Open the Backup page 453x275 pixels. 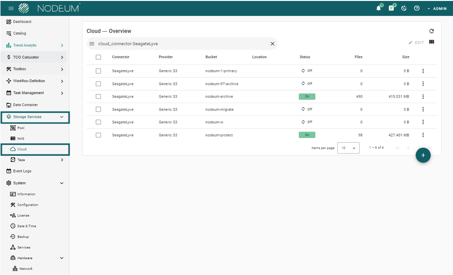(23, 236)
